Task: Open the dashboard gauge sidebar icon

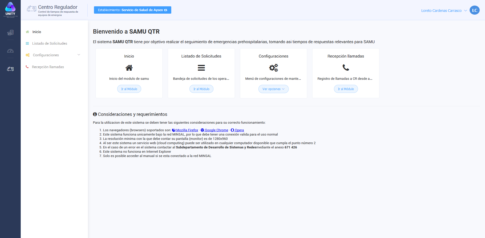Action: pos(10,51)
